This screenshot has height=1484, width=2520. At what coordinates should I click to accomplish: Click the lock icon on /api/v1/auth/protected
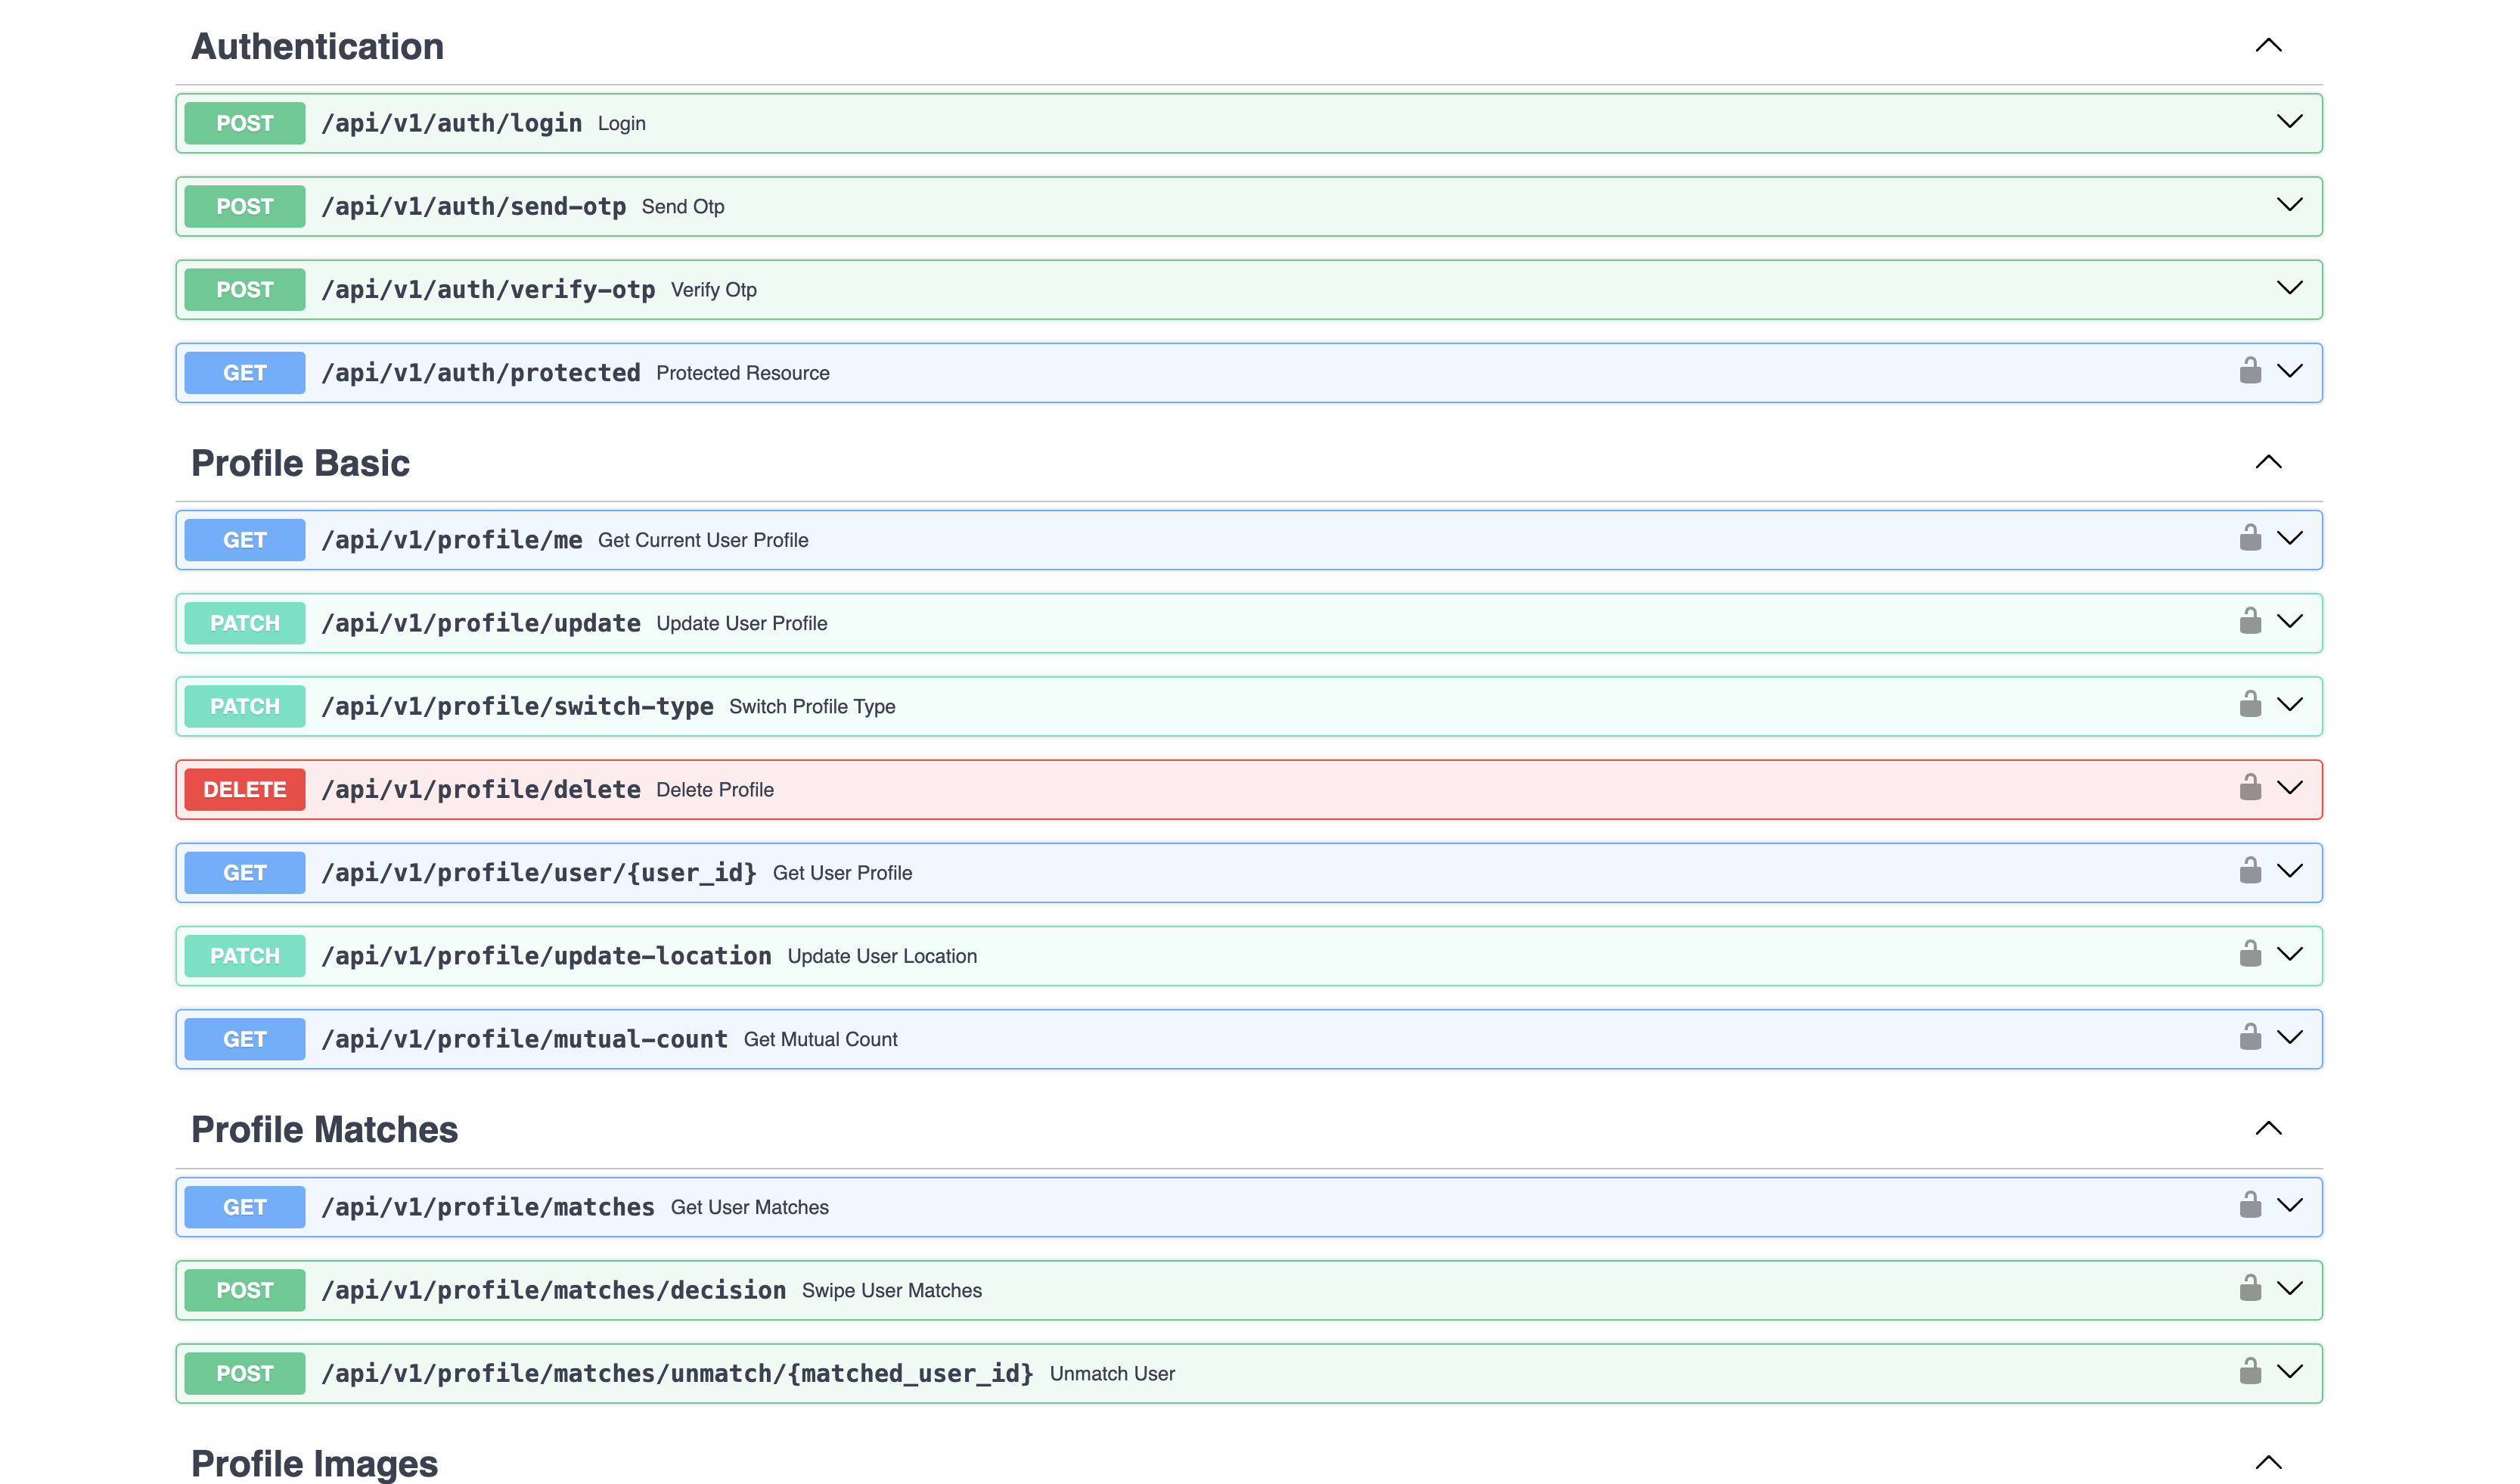2249,372
